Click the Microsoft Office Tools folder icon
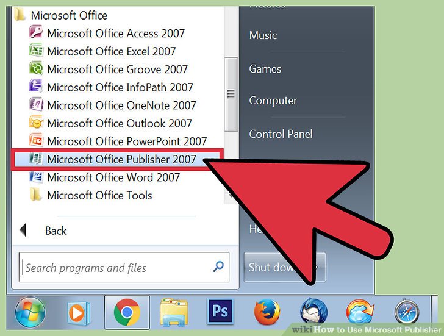Viewport: 444px width, 336px height. (36, 195)
